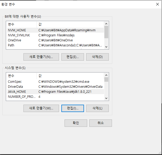
Task: Click 편집(I) button for system variables
Action: coord(72,108)
